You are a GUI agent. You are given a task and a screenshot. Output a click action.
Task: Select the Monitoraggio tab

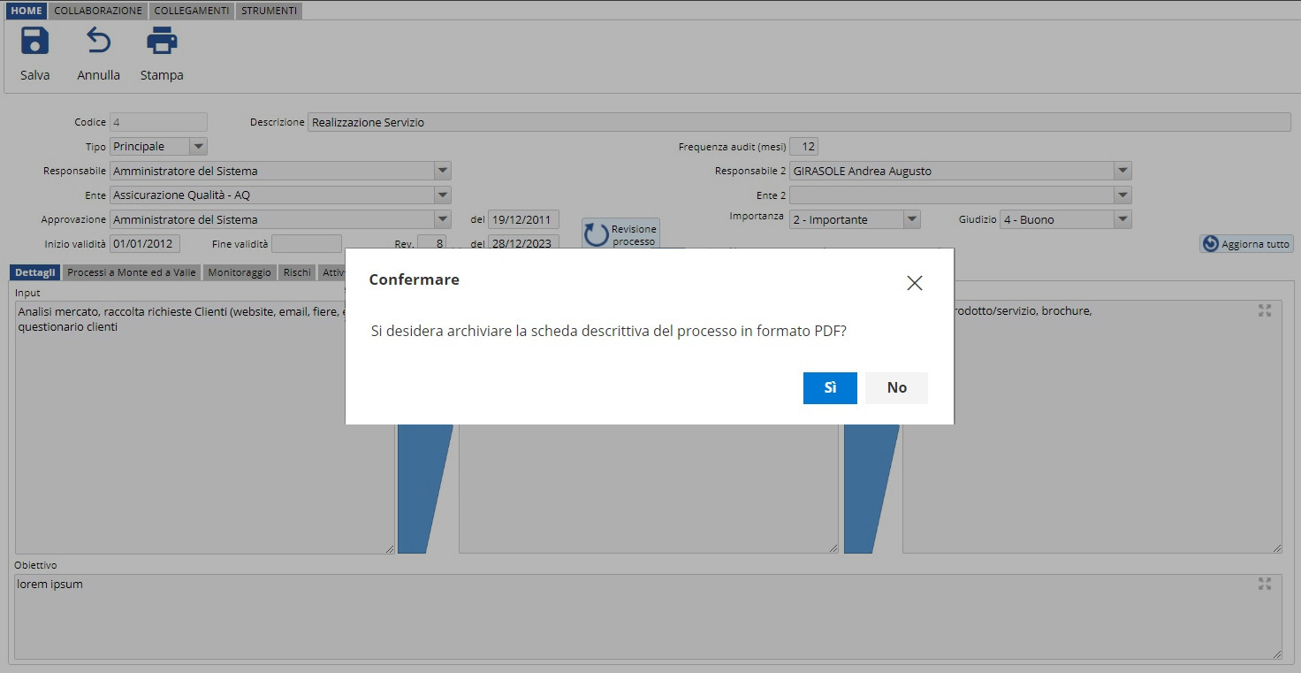[240, 272]
